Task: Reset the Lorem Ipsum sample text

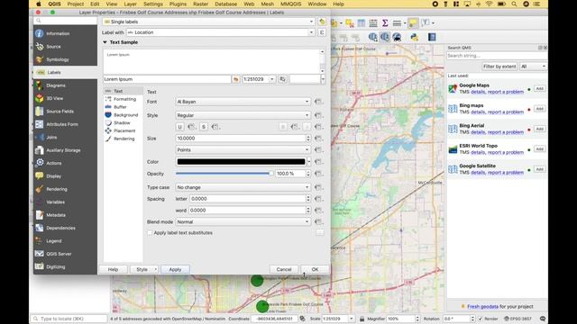Action: pos(235,79)
